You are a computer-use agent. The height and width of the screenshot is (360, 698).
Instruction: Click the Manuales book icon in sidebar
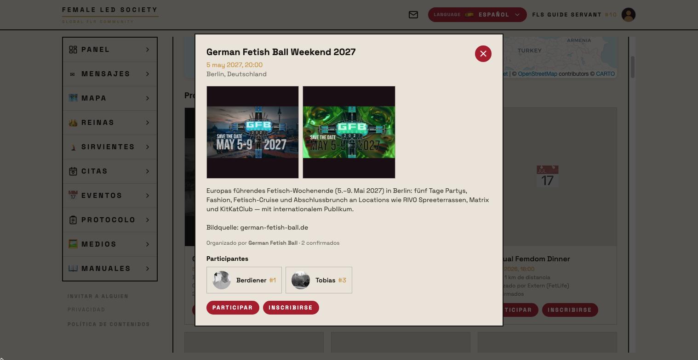coord(73,269)
